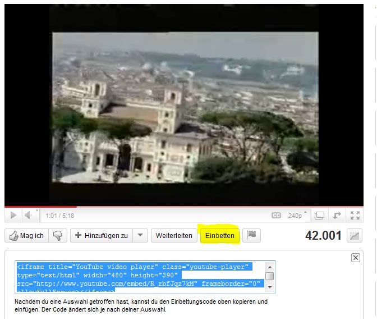Close the embed panel with X
This screenshot has height=320, width=377.
[355, 258]
